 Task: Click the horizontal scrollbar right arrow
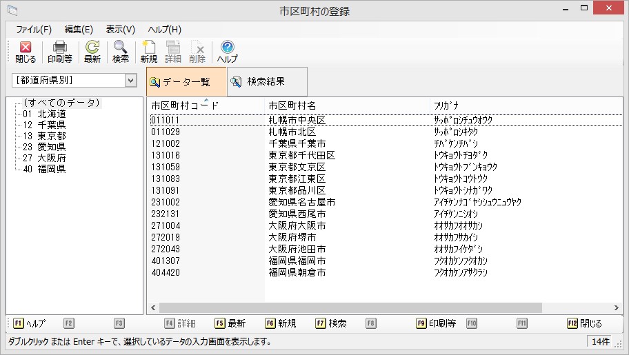617,308
